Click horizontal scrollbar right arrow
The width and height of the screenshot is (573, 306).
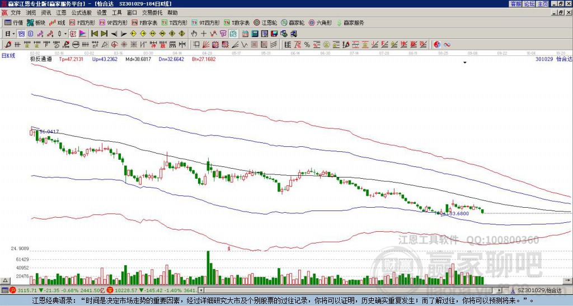tap(499, 290)
